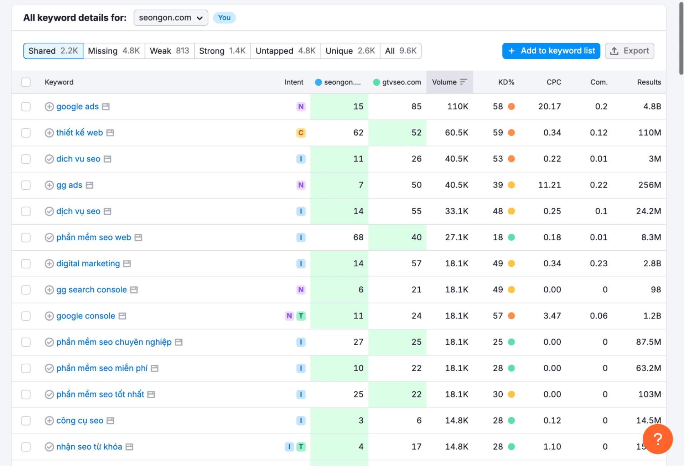Open SERP icon next to google console
Image resolution: width=684 pixels, height=466 pixels.
pos(123,316)
